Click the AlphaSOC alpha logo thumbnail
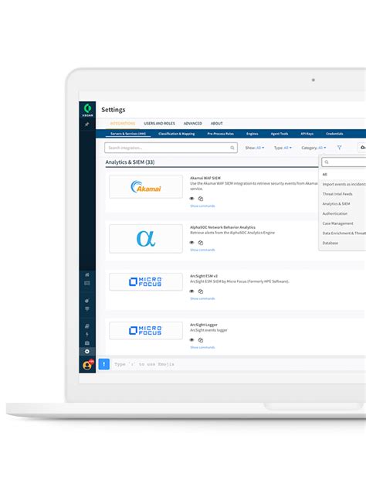 146,239
